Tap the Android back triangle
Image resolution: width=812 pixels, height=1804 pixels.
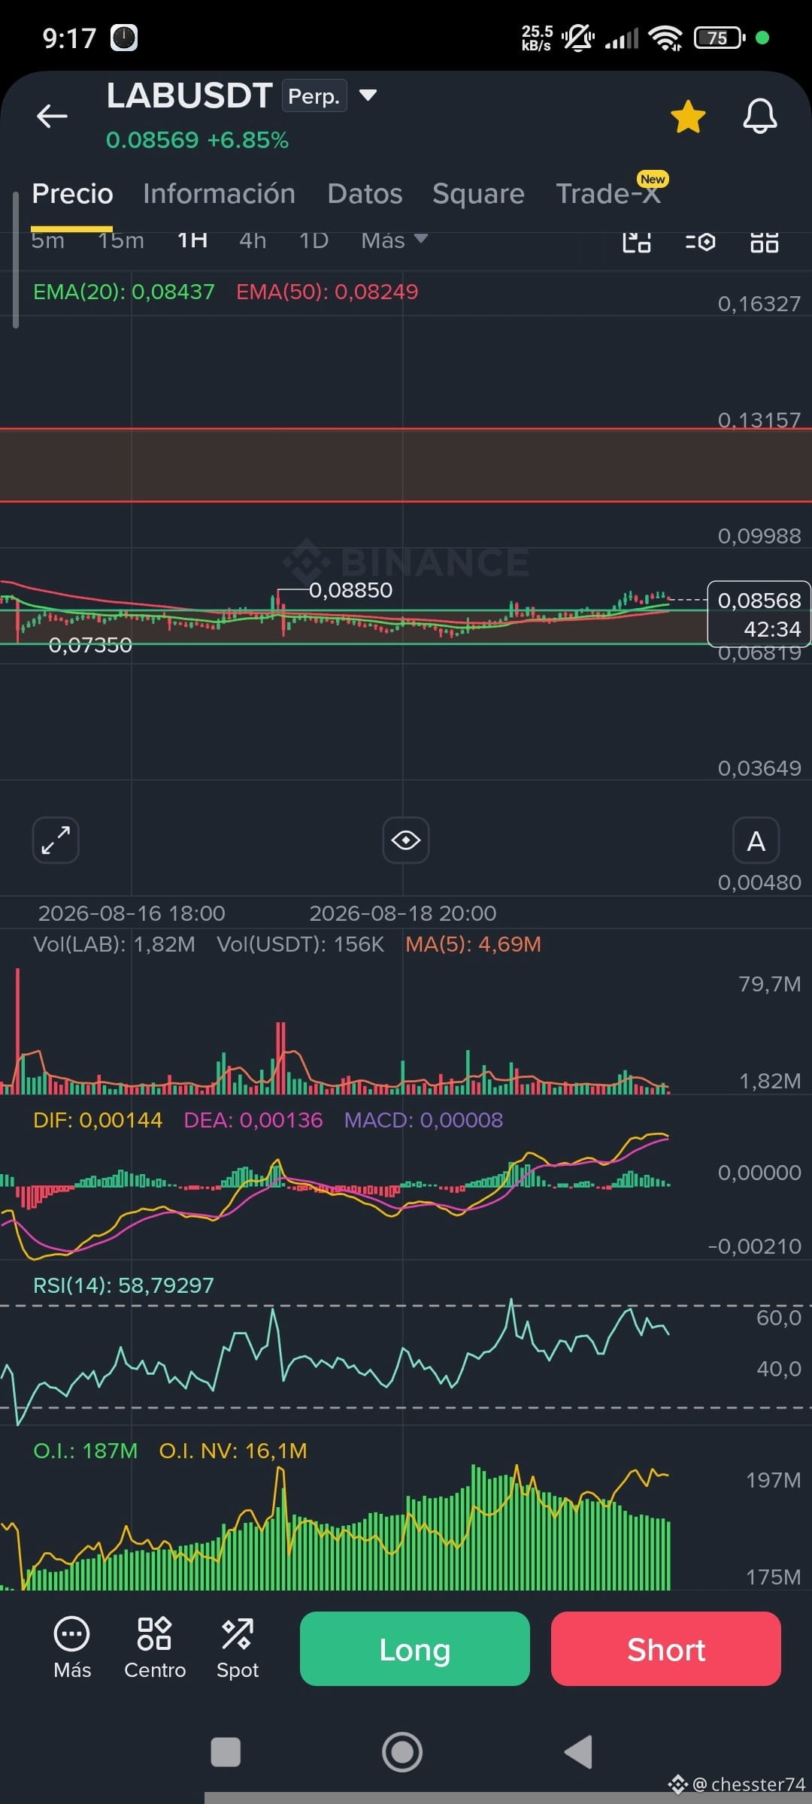coord(579,1752)
